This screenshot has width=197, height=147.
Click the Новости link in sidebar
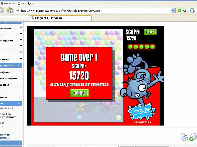click(11, 117)
